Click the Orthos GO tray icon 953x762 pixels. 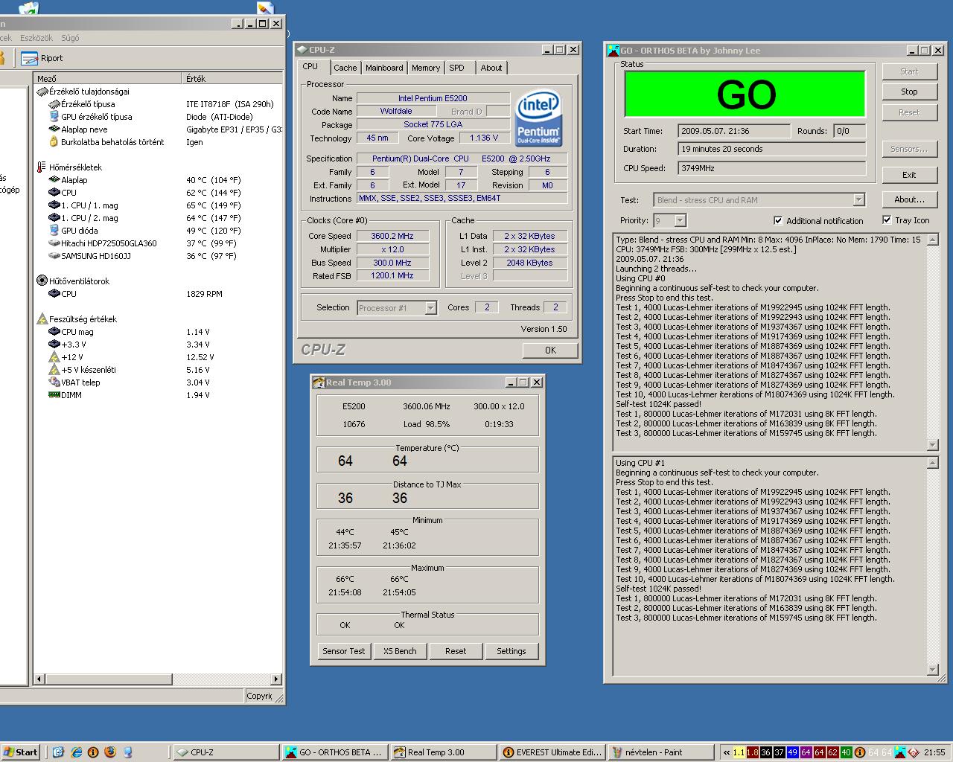pos(900,752)
